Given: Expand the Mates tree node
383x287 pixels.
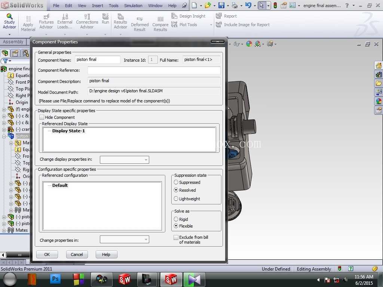Looking at the screenshot, I should click(4, 230).
